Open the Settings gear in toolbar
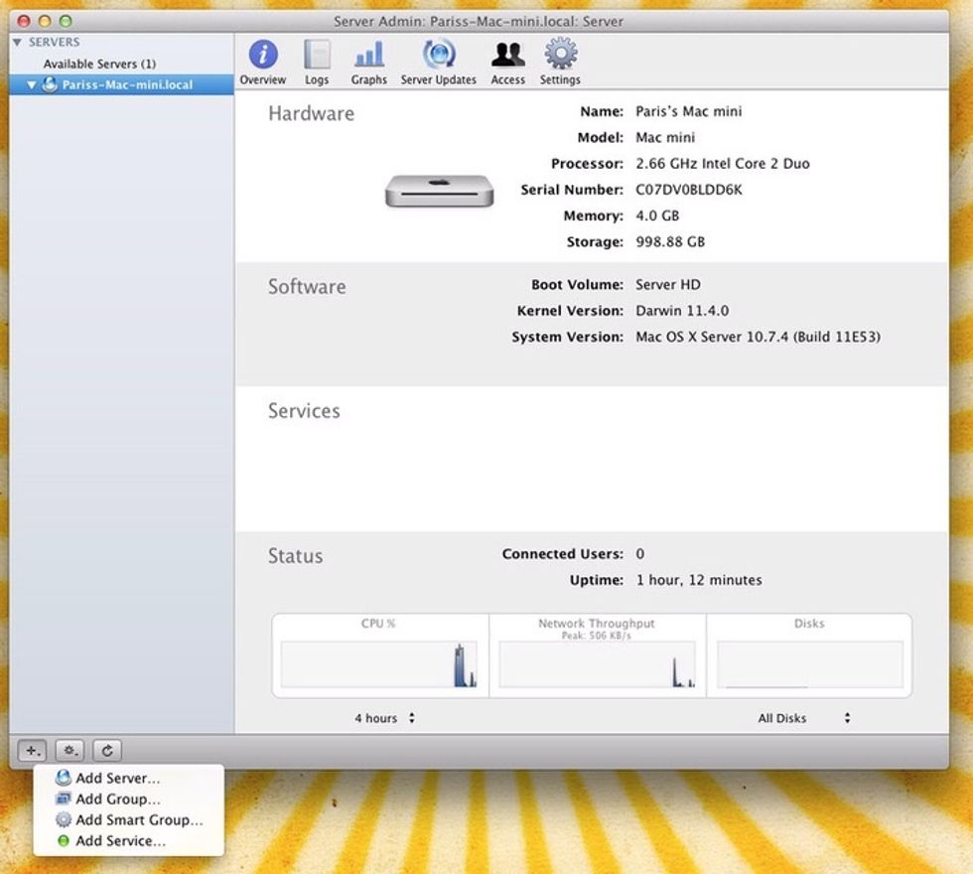 click(x=560, y=55)
